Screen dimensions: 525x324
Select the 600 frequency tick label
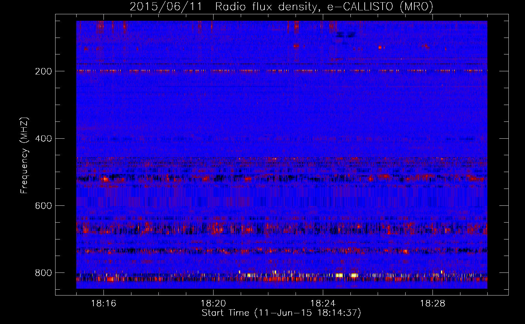43,206
